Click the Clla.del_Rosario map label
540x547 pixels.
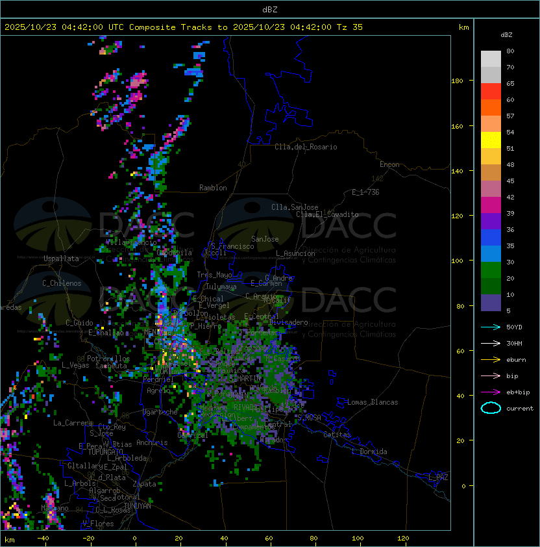[306, 147]
